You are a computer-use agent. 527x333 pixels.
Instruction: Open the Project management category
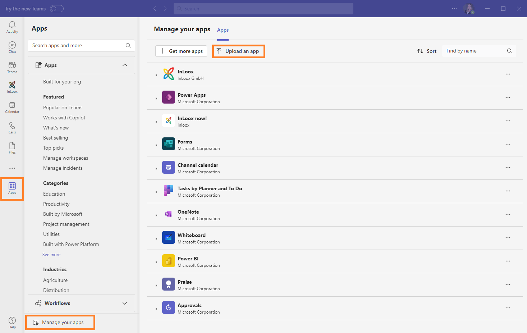(x=67, y=224)
